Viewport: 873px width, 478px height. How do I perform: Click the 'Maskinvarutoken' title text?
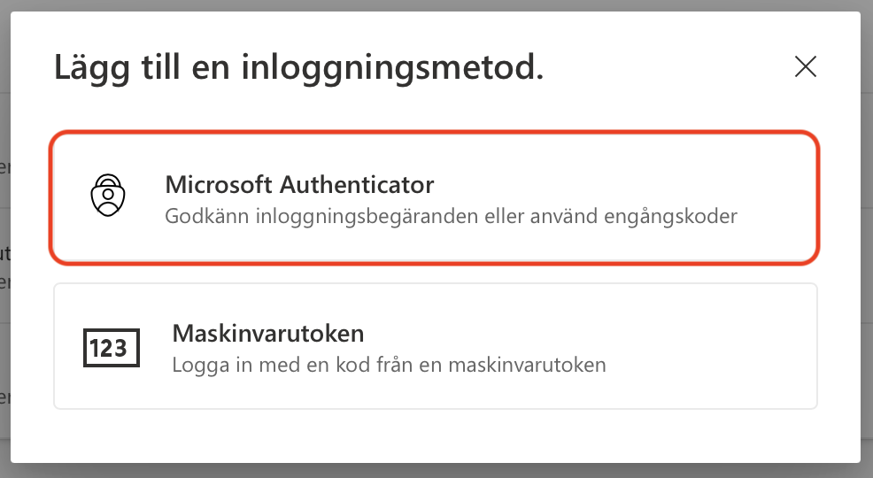pyautogui.click(x=267, y=334)
